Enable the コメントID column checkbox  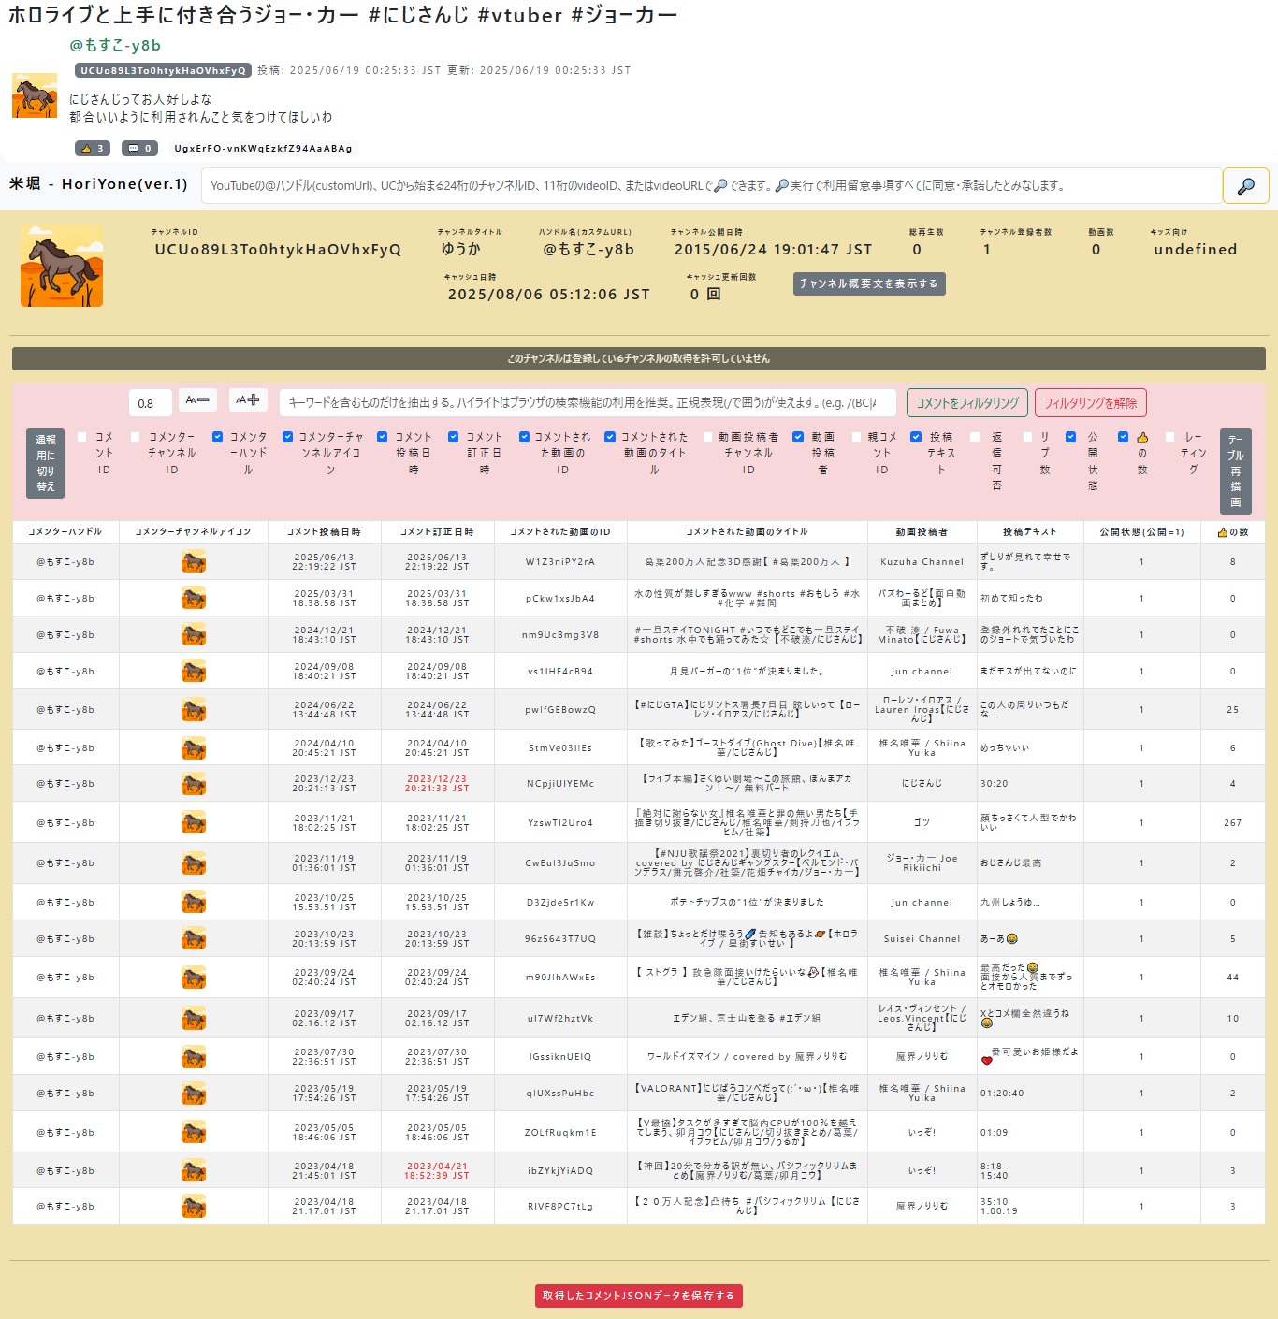[82, 437]
